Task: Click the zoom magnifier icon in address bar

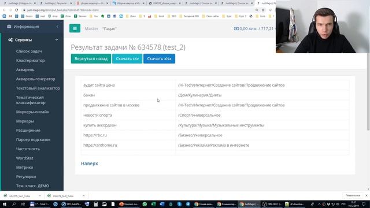Action: point(257,10)
